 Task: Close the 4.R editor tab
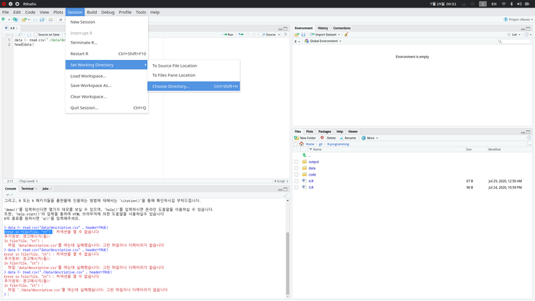17,28
